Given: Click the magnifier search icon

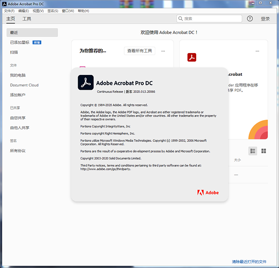Looking at the screenshot, I should (180, 19).
